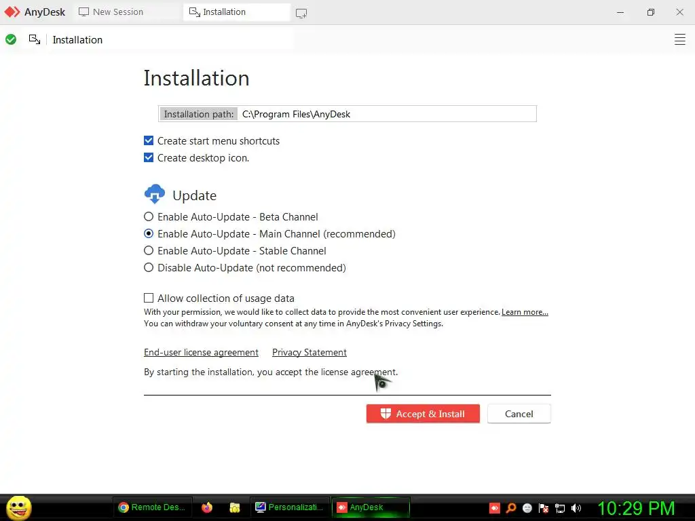Click the Installation address bar field

pyautogui.click(x=170, y=39)
